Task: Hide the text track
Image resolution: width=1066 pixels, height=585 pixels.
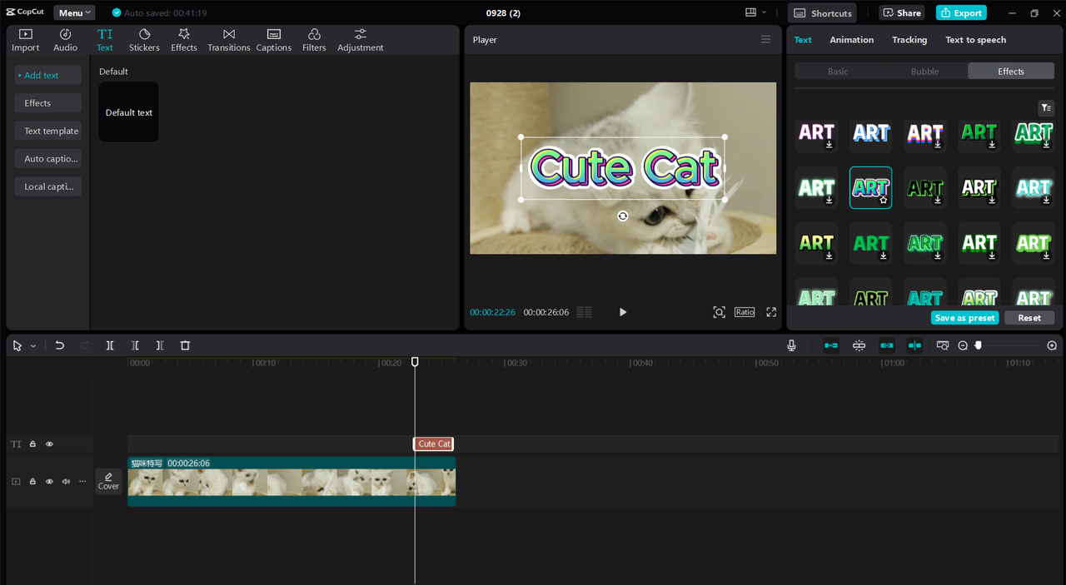Action: pyautogui.click(x=49, y=444)
